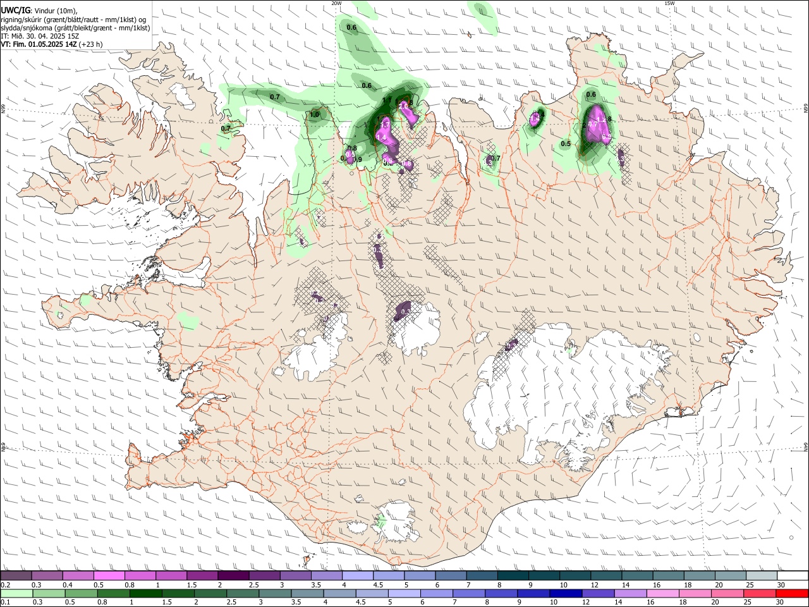The height and width of the screenshot is (607, 809).
Task: Select the 14 swatch in the upper legend row
Action: pos(638,576)
